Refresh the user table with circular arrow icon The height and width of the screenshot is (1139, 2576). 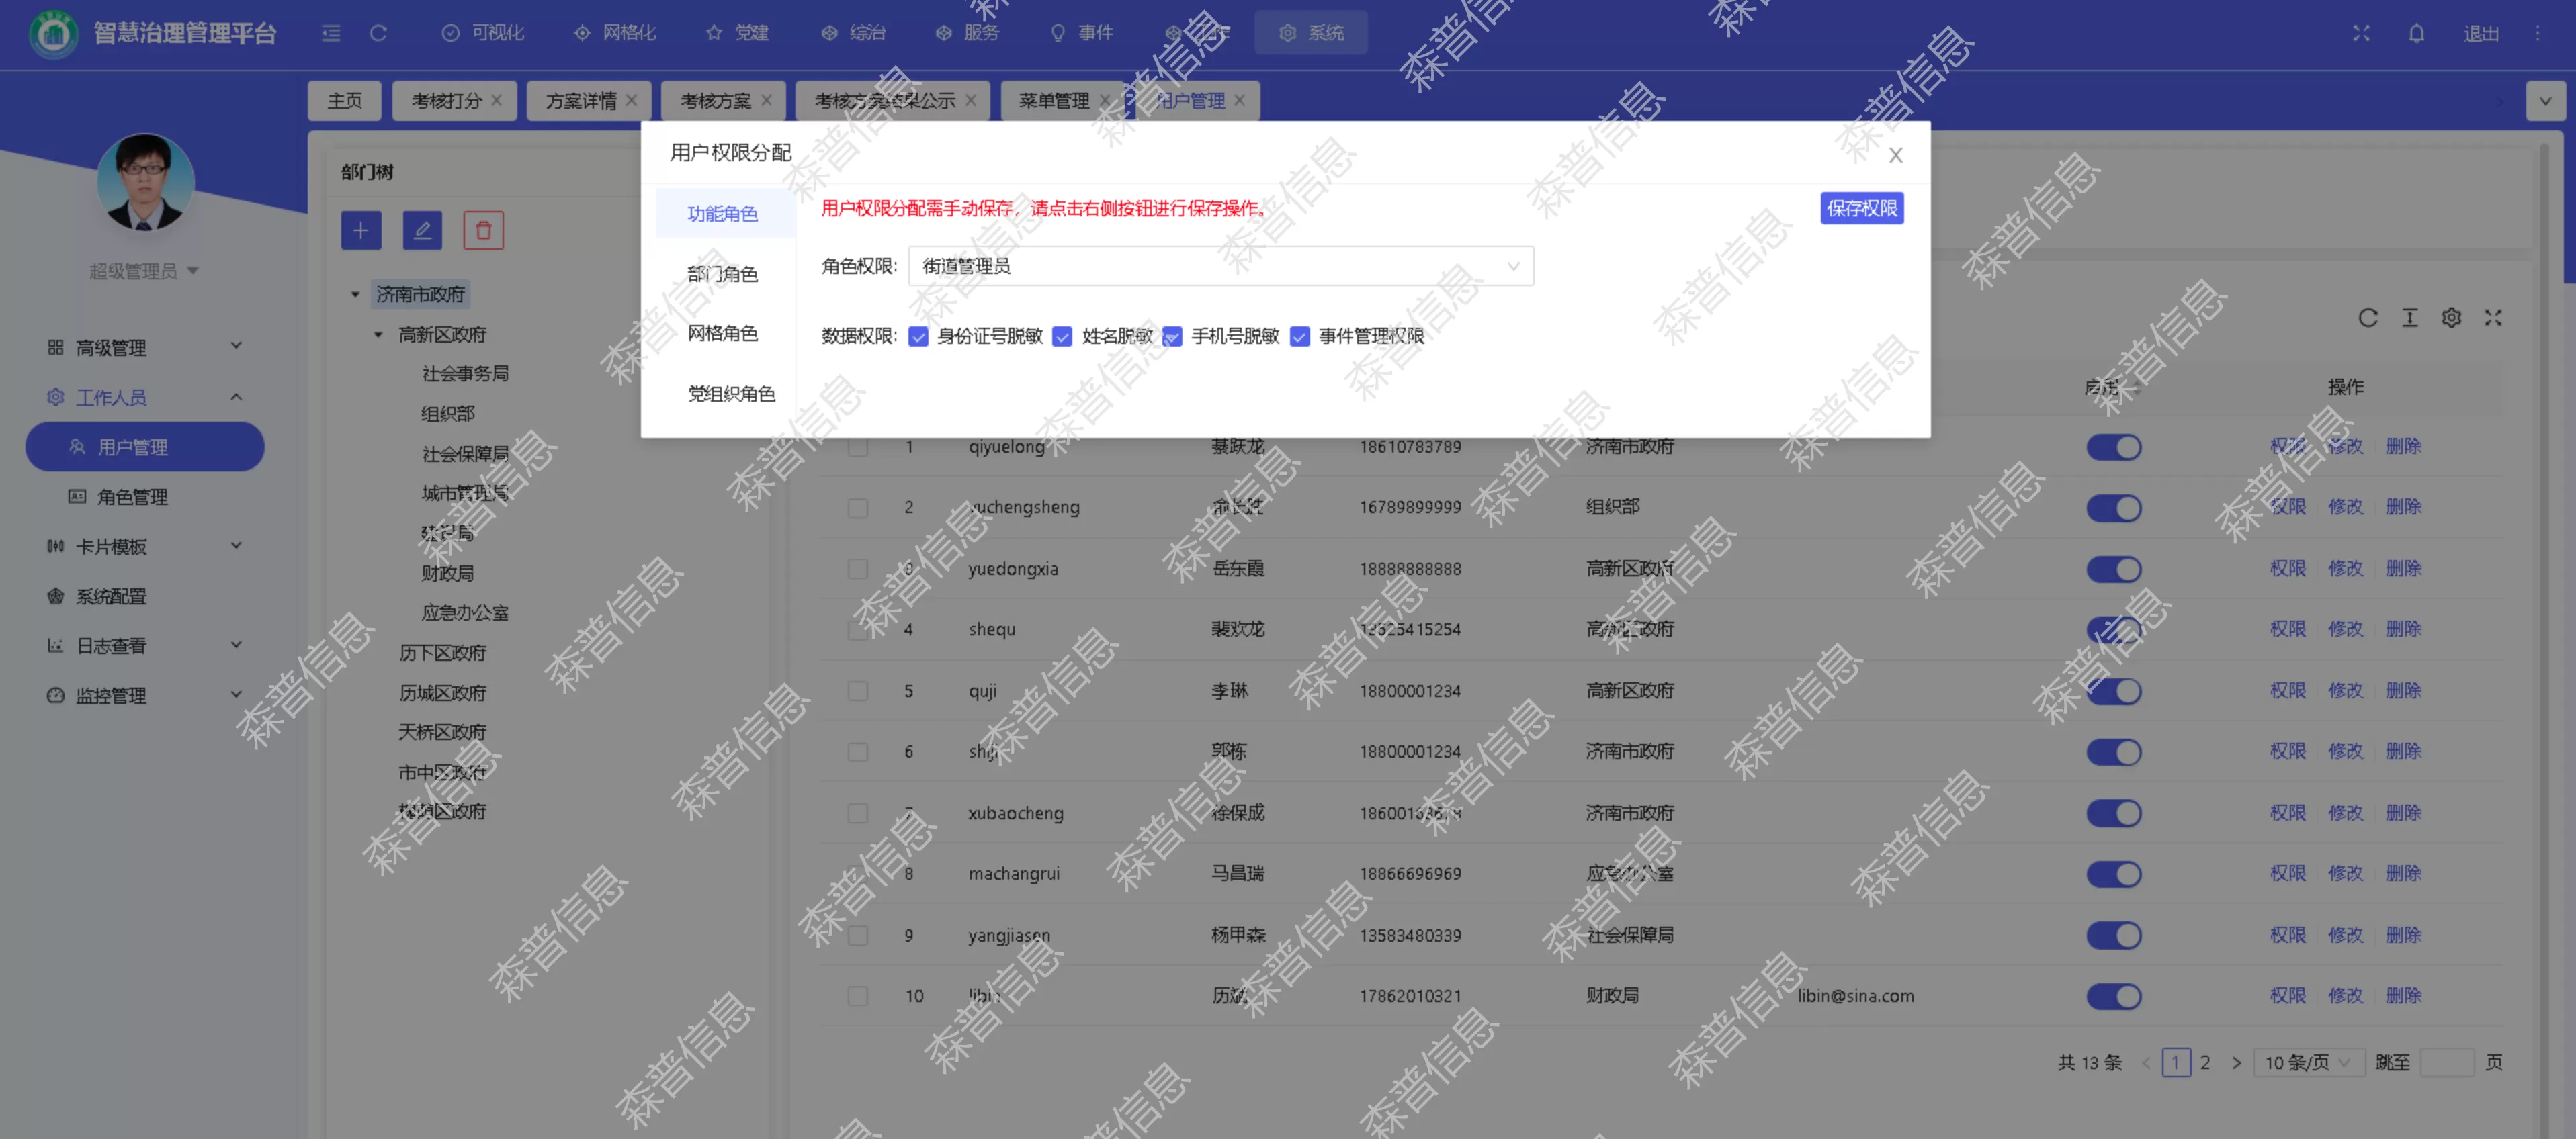pyautogui.click(x=2367, y=318)
